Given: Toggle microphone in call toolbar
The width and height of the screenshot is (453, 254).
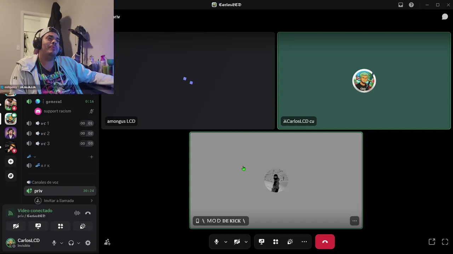Looking at the screenshot, I should [217, 242].
